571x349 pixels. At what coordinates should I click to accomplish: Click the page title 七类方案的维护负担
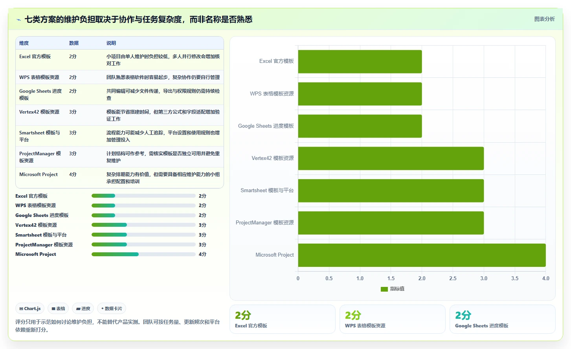pyautogui.click(x=139, y=19)
